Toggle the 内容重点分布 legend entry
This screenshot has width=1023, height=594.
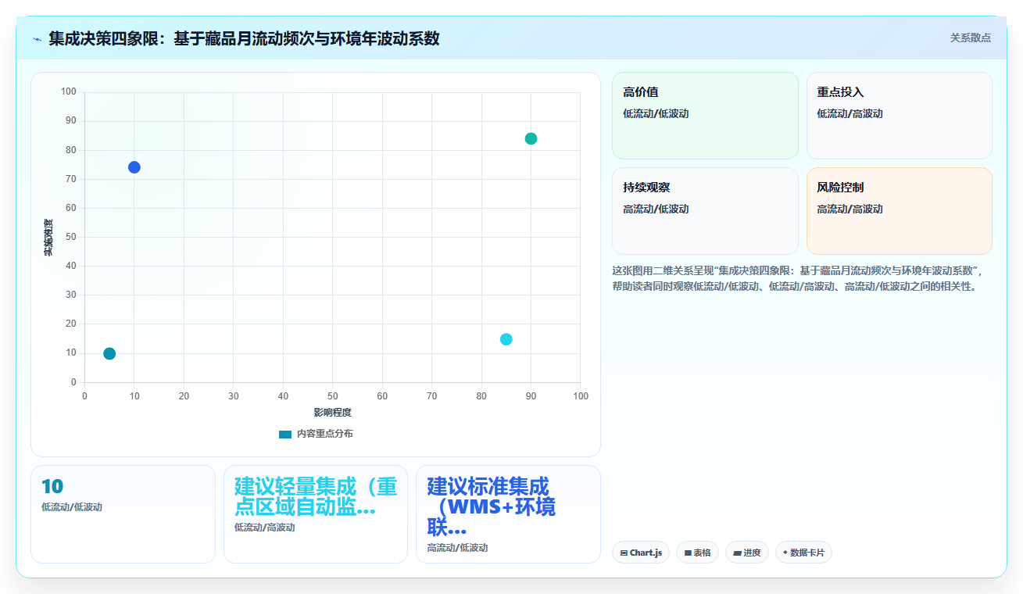tap(316, 434)
